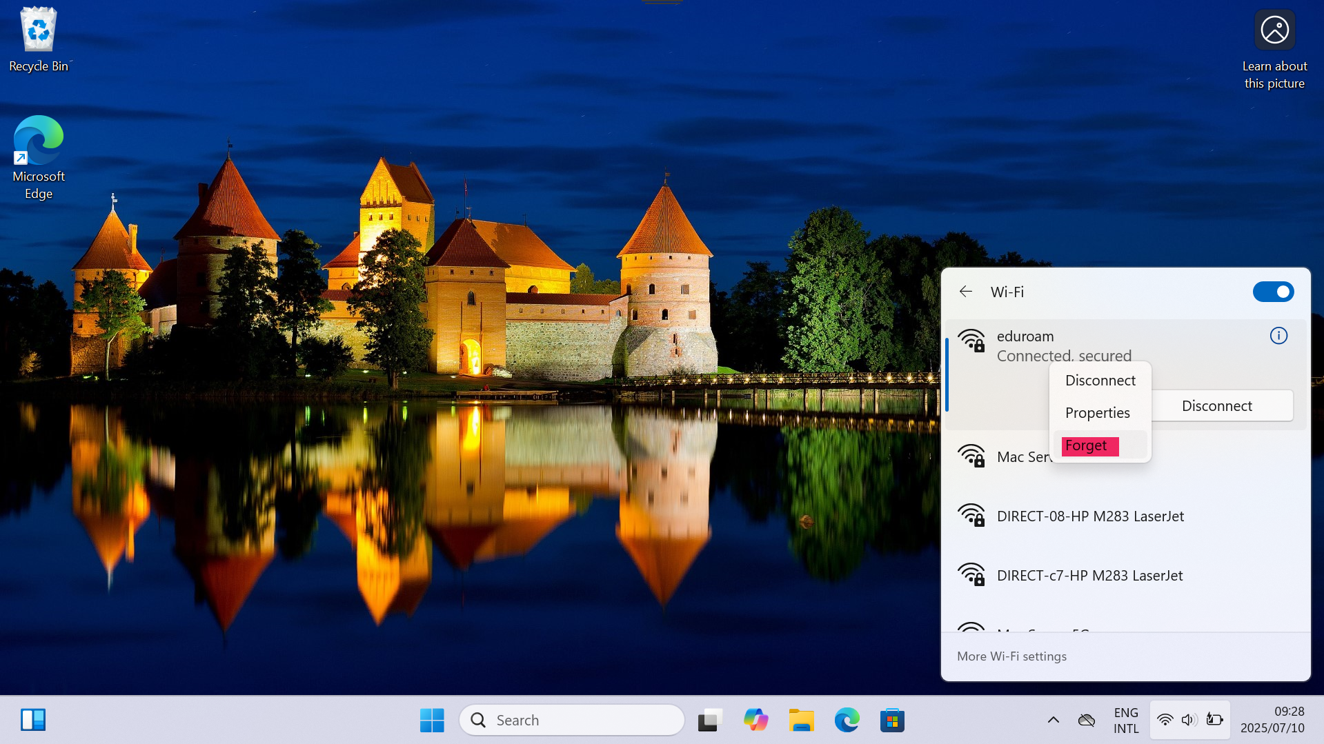Viewport: 1324px width, 744px height.
Task: Click the taskbar Search box
Action: 571,721
